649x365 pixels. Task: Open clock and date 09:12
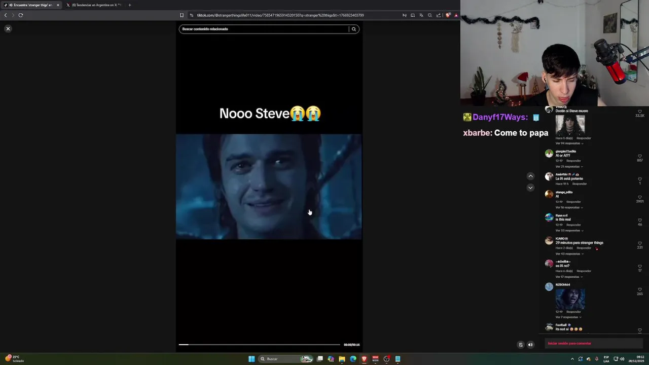tap(636, 359)
